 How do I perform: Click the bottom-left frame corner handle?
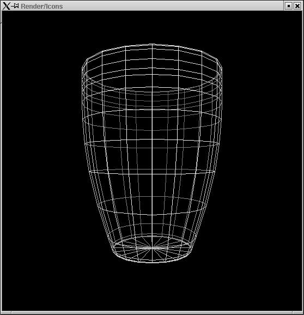(5, 313)
